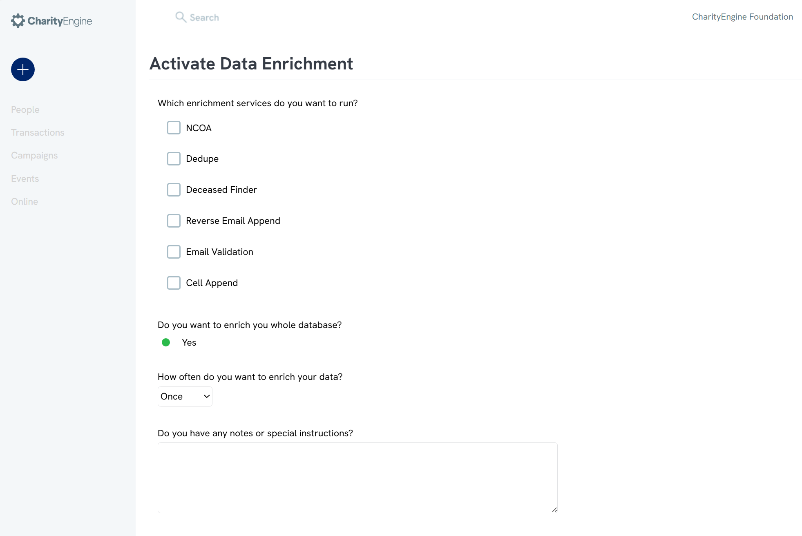Click the magnifying glass search icon

(181, 17)
